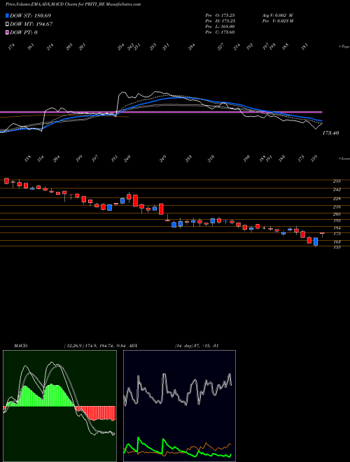Click the '174' label in the Tops row
350x462 pixels.
click(x=11, y=47)
